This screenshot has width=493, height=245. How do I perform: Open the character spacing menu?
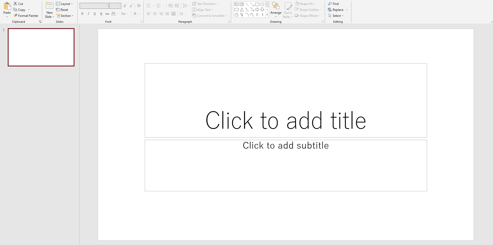(x=115, y=14)
